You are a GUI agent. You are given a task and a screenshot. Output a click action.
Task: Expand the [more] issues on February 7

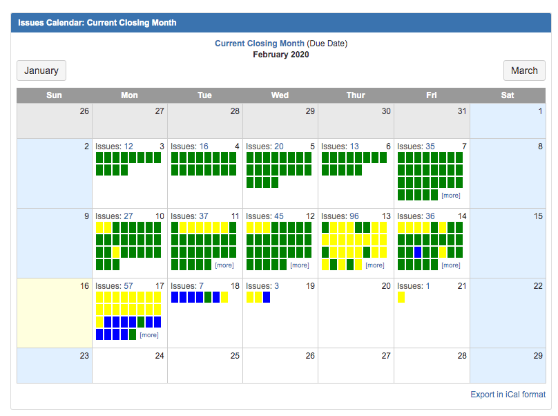(450, 196)
